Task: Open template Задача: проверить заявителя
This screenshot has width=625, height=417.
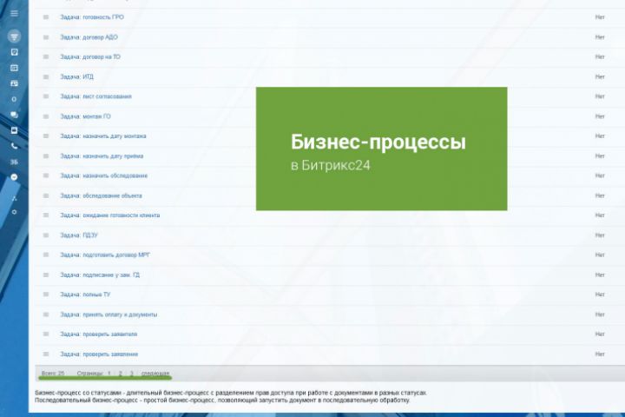Action: tap(98, 334)
